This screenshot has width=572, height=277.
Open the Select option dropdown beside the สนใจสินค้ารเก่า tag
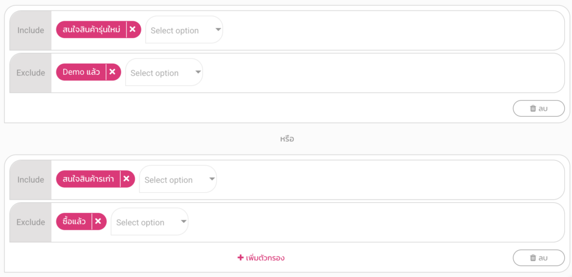pos(178,179)
